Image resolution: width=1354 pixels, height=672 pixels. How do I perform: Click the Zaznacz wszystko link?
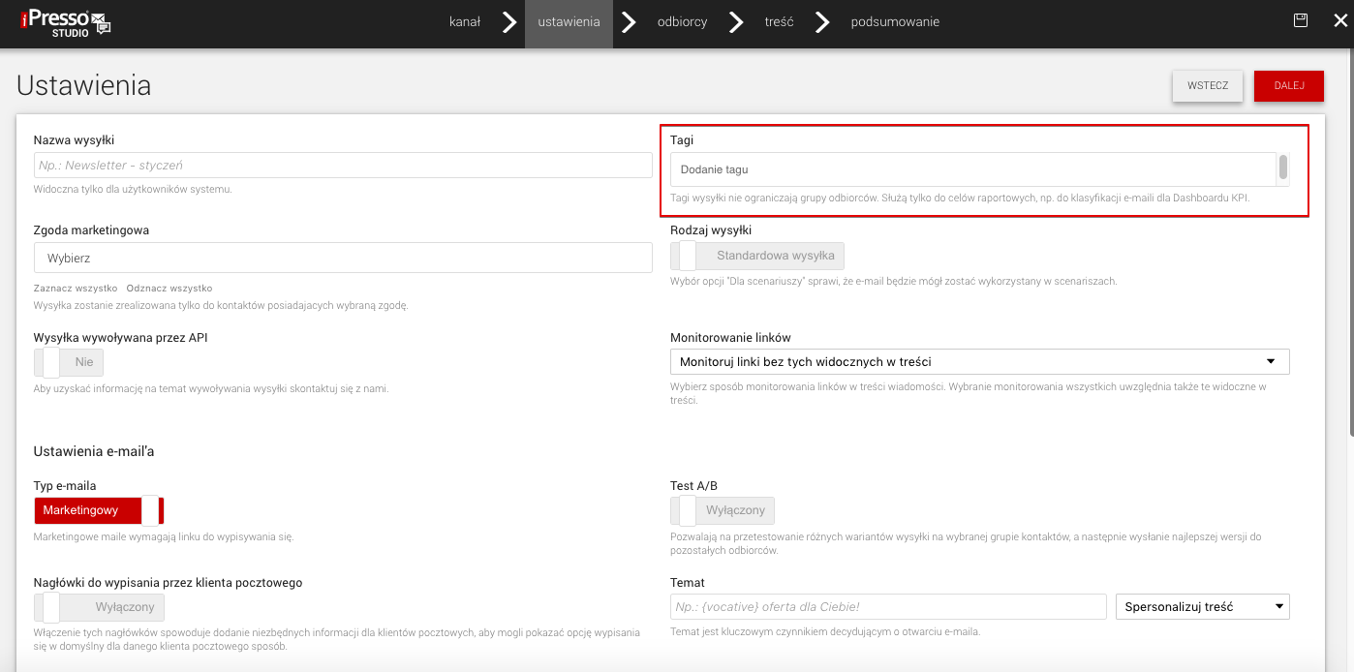[76, 289]
